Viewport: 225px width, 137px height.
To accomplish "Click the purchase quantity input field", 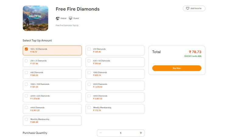I will pos(121,133).
